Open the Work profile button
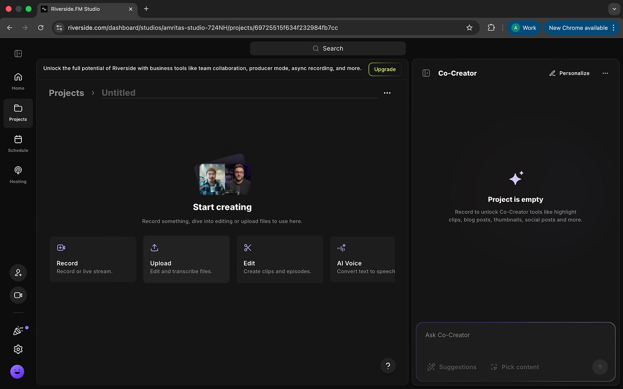Screen dimensions: 623x389 (x=524, y=27)
